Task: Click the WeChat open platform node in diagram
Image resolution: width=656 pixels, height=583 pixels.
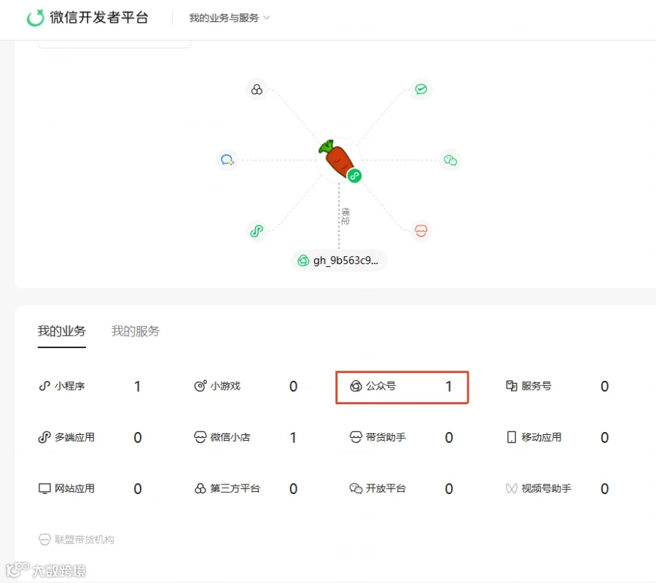Action: (450, 160)
